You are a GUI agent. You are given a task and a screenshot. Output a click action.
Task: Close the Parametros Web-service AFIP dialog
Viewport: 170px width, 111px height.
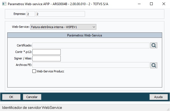164,4
